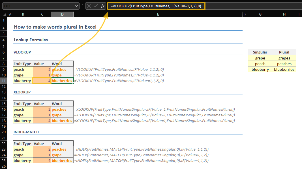Image resolution: width=302 pixels, height=169 pixels.
Task: Select the row 1 header
Action: [x=4, y=20]
